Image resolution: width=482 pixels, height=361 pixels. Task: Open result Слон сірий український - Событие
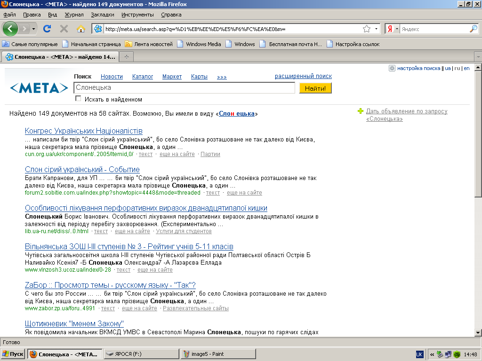point(82,169)
